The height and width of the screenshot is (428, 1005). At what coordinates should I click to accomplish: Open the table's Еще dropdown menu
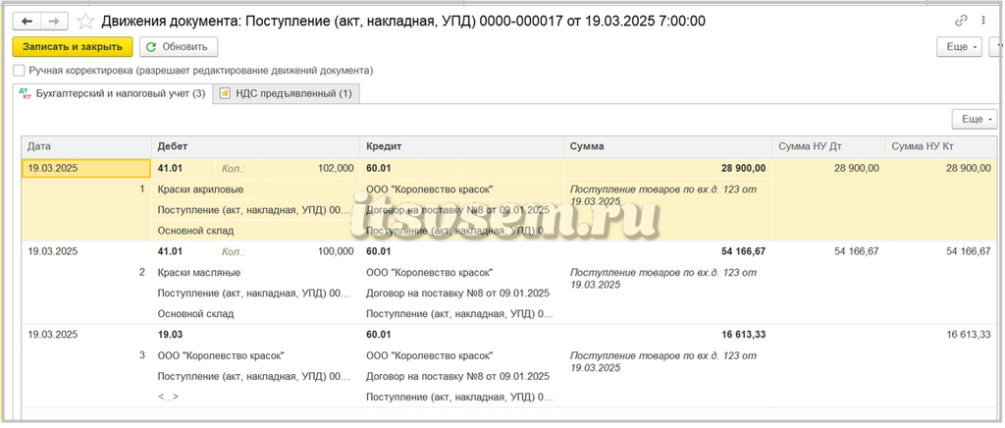tap(975, 119)
